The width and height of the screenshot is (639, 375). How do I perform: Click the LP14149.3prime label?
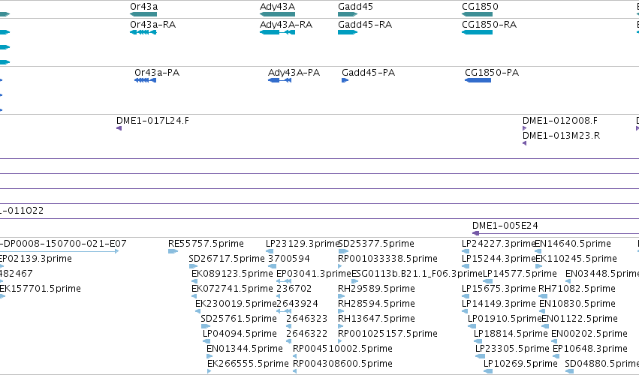[x=499, y=304]
